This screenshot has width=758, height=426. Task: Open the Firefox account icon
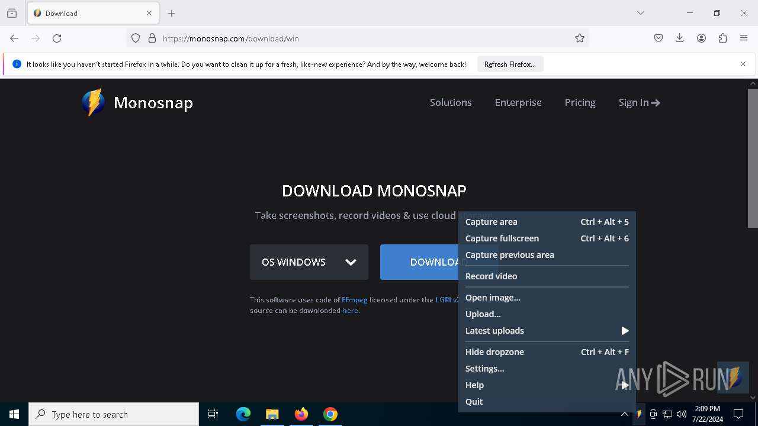(701, 38)
